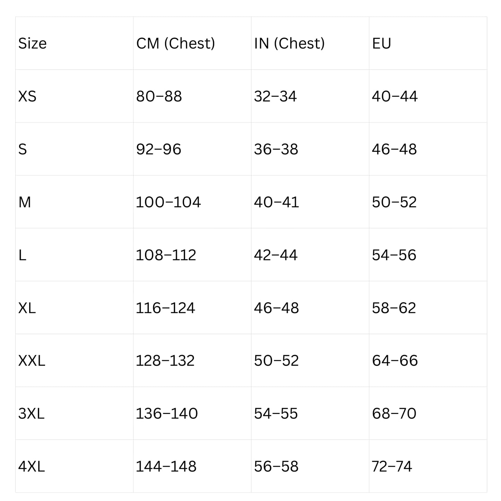This screenshot has width=501, height=501.
Task: Select the 72–74 EU cell for 4XL
Action: click(392, 467)
